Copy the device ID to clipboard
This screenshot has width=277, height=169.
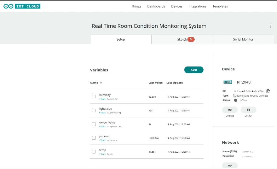click(x=268, y=91)
